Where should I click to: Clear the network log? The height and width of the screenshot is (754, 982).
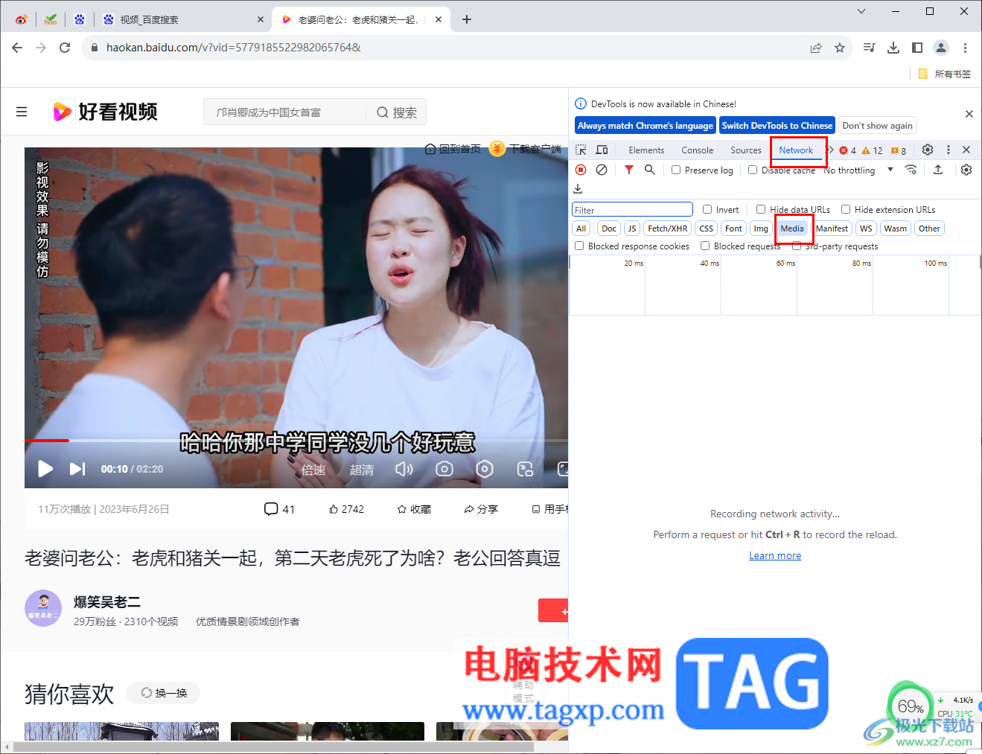pyautogui.click(x=602, y=170)
